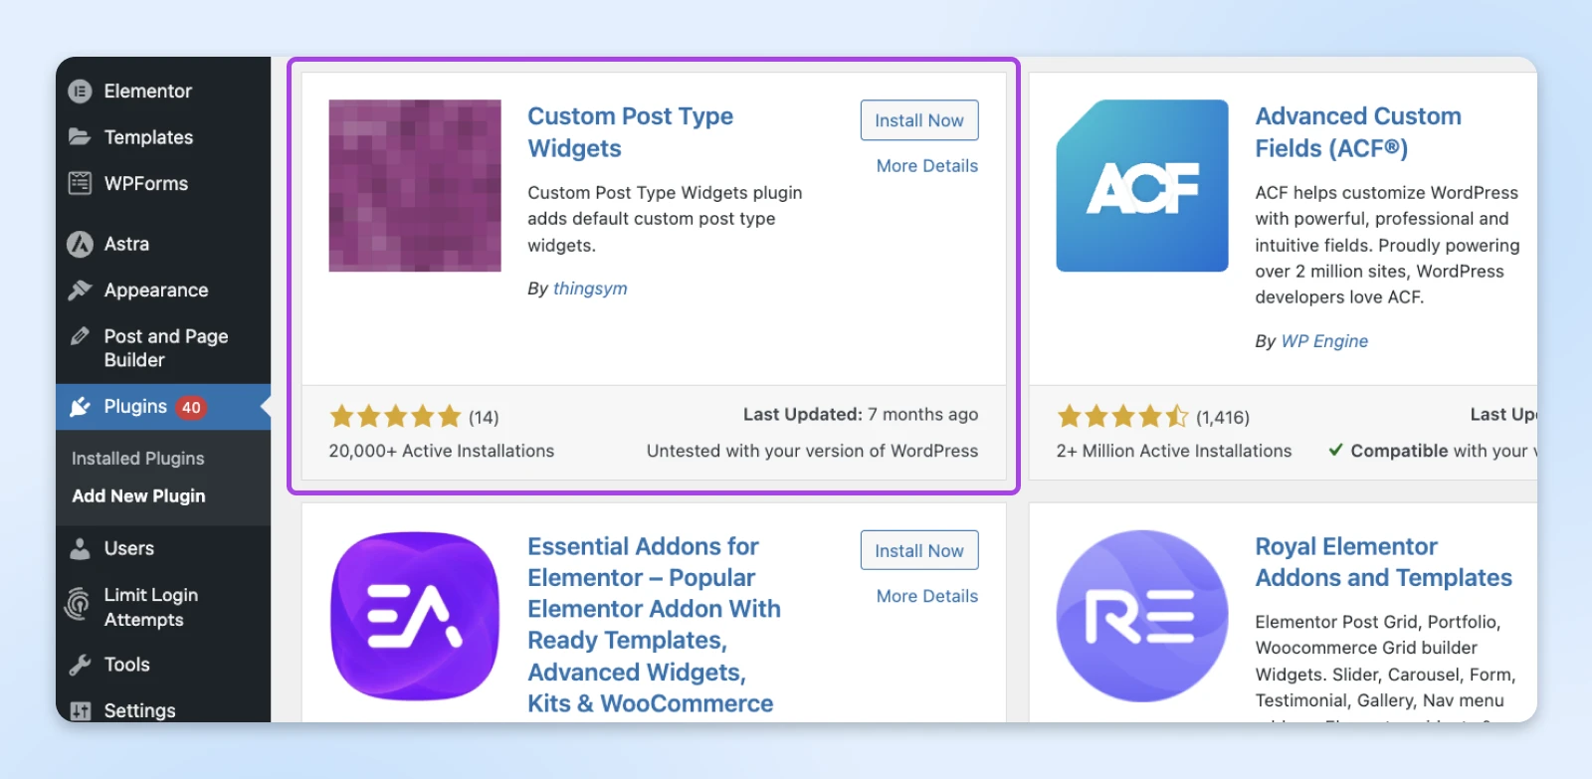Open the thingsym author link
This screenshot has height=779, width=1592.
[590, 289]
